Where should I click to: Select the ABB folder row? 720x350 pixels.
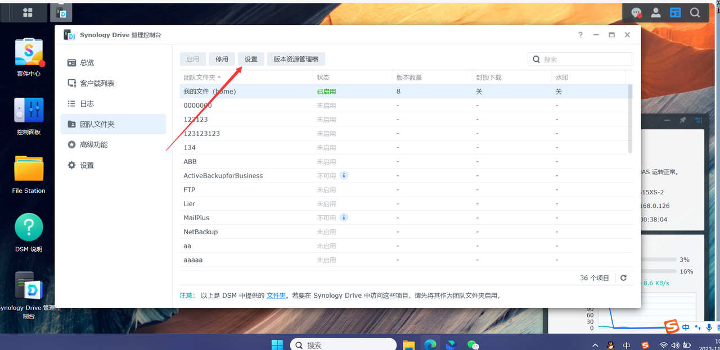(403, 161)
